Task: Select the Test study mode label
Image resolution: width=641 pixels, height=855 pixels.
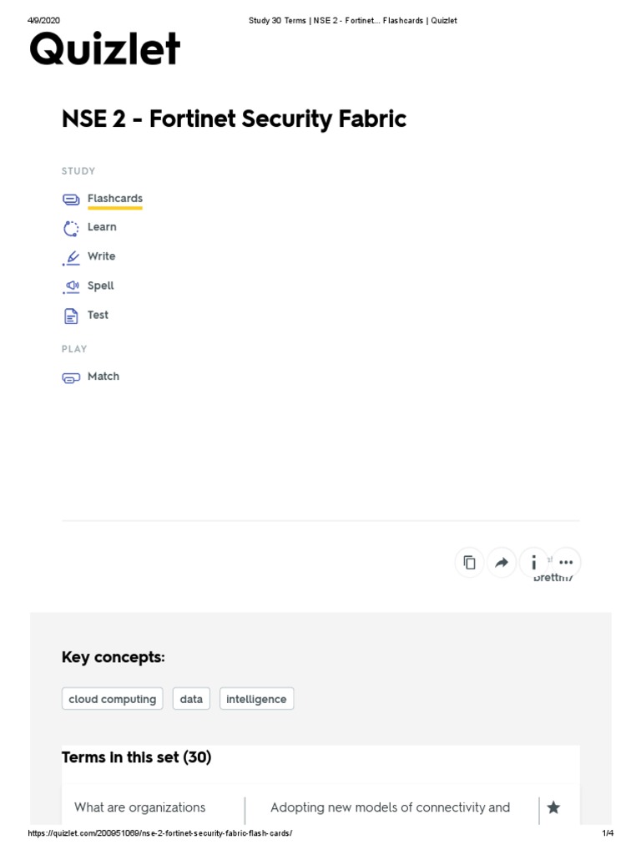Action: point(98,315)
